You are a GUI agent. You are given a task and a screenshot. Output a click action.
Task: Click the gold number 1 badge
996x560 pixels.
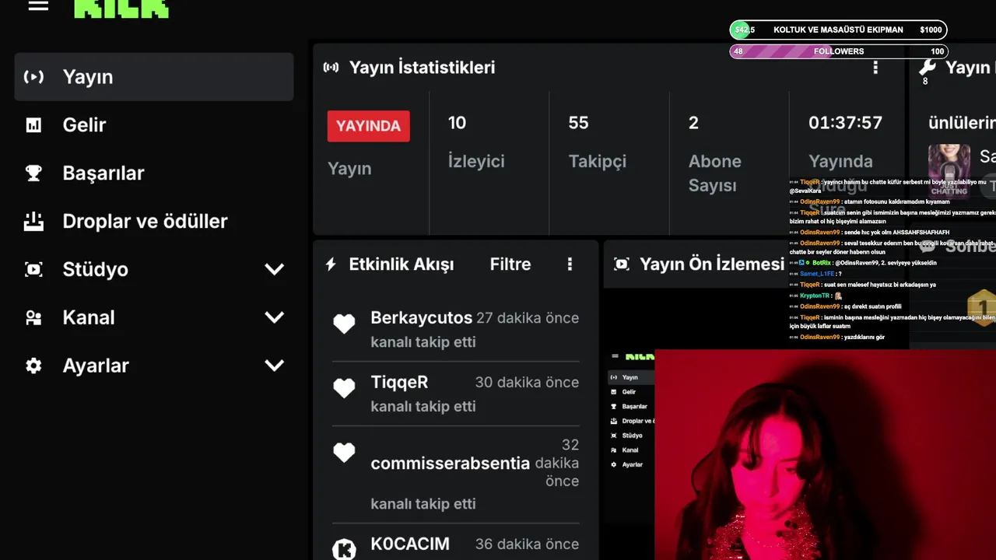982,308
